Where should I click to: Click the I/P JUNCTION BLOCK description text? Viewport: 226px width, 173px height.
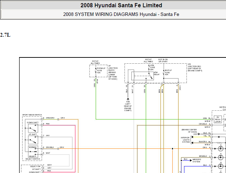(113, 72)
